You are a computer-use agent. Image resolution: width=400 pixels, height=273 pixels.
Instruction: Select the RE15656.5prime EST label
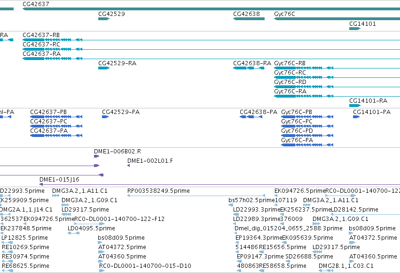click(x=282, y=247)
